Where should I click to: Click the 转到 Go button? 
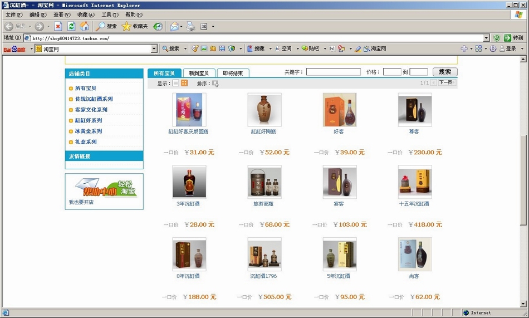513,38
